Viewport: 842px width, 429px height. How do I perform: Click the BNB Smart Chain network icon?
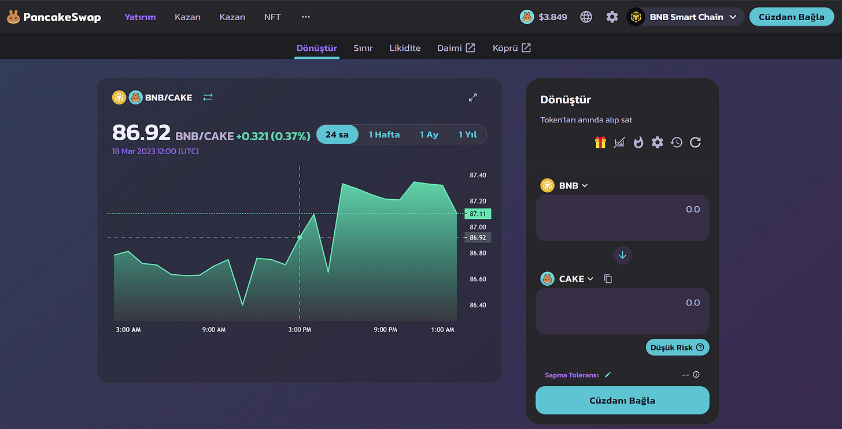[x=636, y=17]
